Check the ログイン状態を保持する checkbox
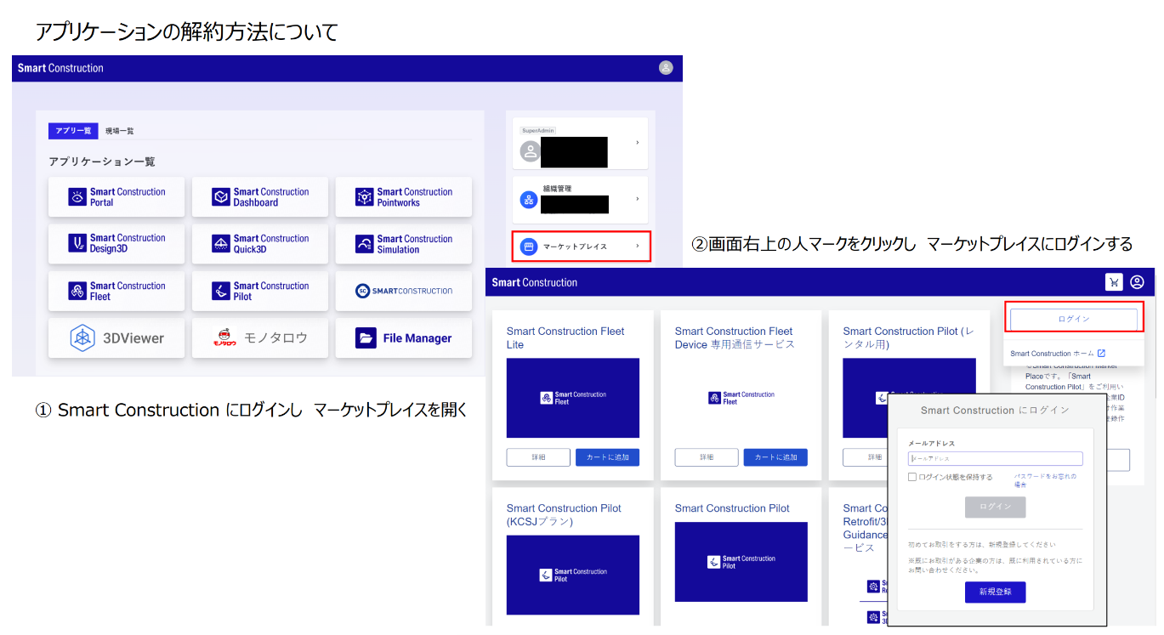Image resolution: width=1164 pixels, height=635 pixels. [912, 477]
